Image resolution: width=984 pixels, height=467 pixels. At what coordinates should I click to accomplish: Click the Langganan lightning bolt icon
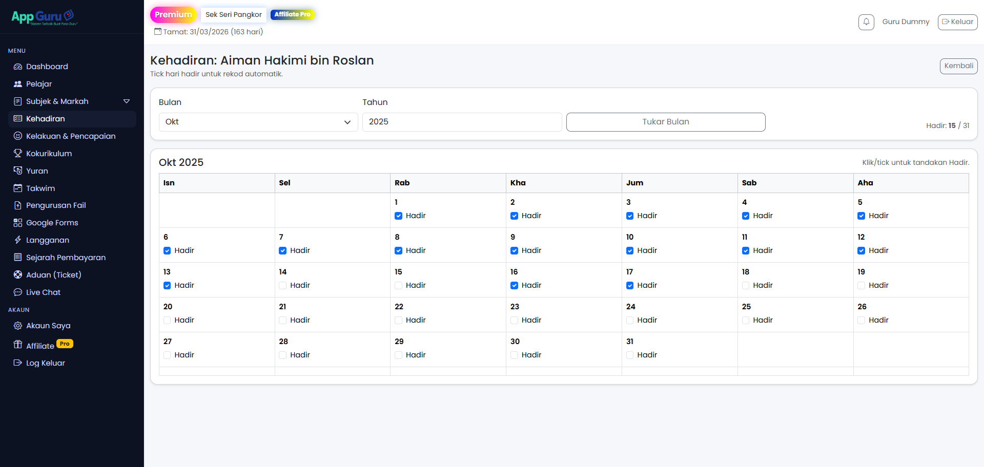(18, 240)
